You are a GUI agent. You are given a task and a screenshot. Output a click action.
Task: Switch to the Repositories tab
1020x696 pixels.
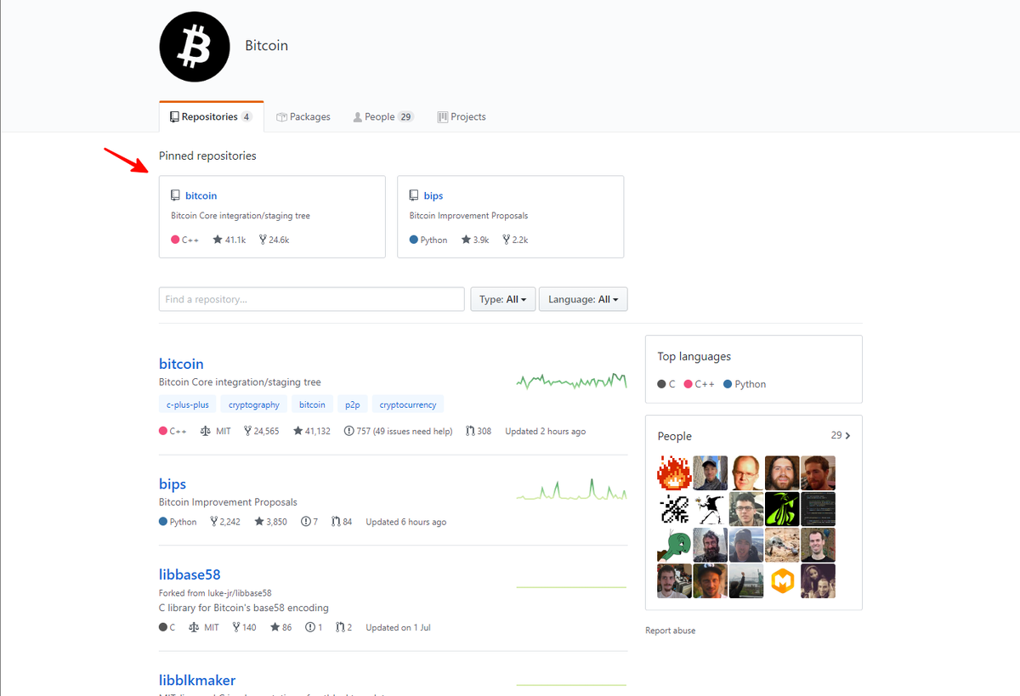tap(211, 116)
